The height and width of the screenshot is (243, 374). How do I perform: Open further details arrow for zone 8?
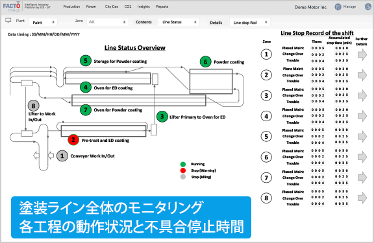point(362,198)
